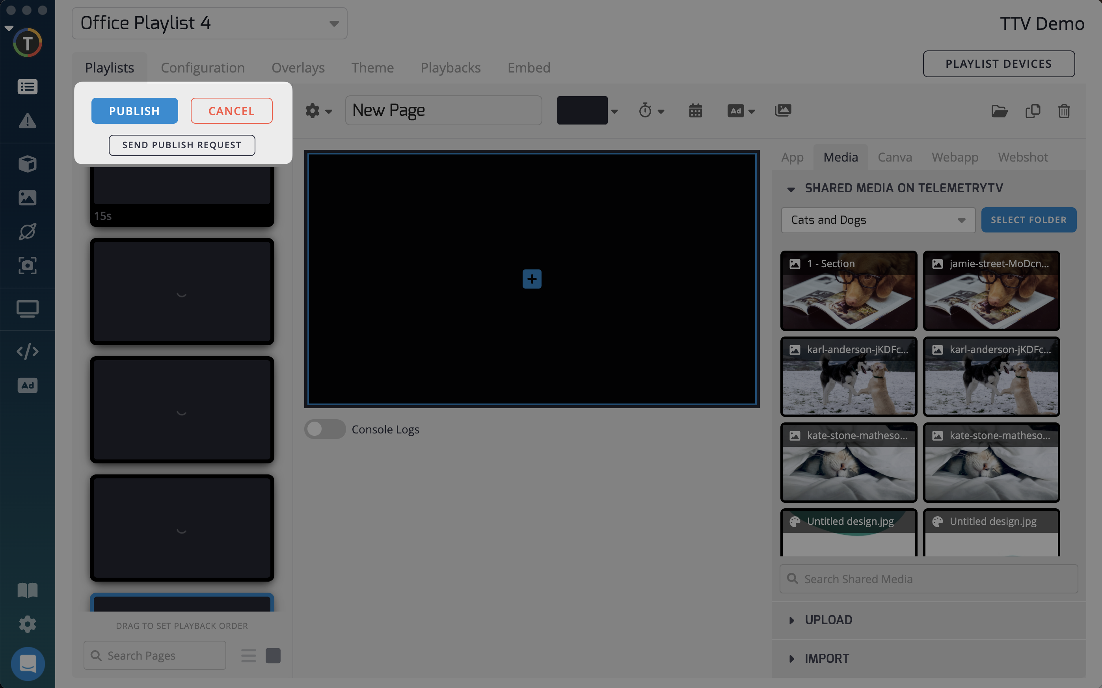Open the devices monitor icon in sidebar
This screenshot has width=1102, height=688.
click(x=27, y=309)
